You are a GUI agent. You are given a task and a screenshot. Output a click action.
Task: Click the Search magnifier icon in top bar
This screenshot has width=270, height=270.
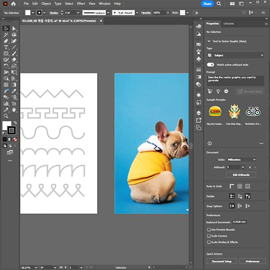point(219,4)
